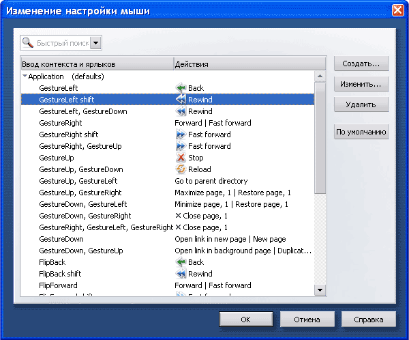The image size is (409, 340).
Task: Select the GestureLeft shift row
Action: 168,100
